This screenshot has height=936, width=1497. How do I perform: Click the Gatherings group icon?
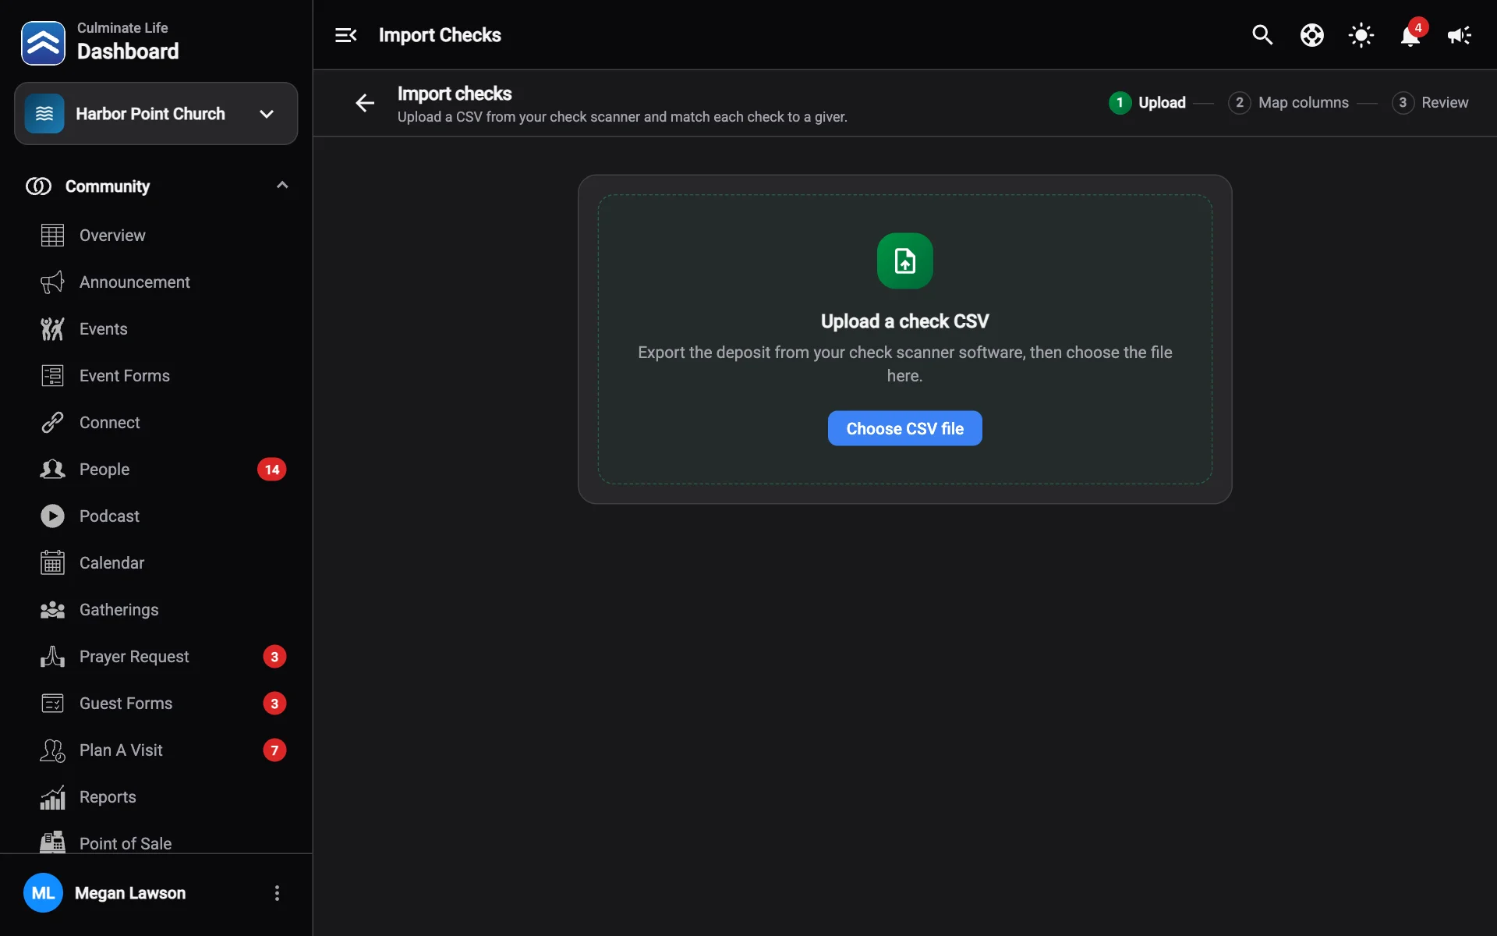pyautogui.click(x=52, y=610)
